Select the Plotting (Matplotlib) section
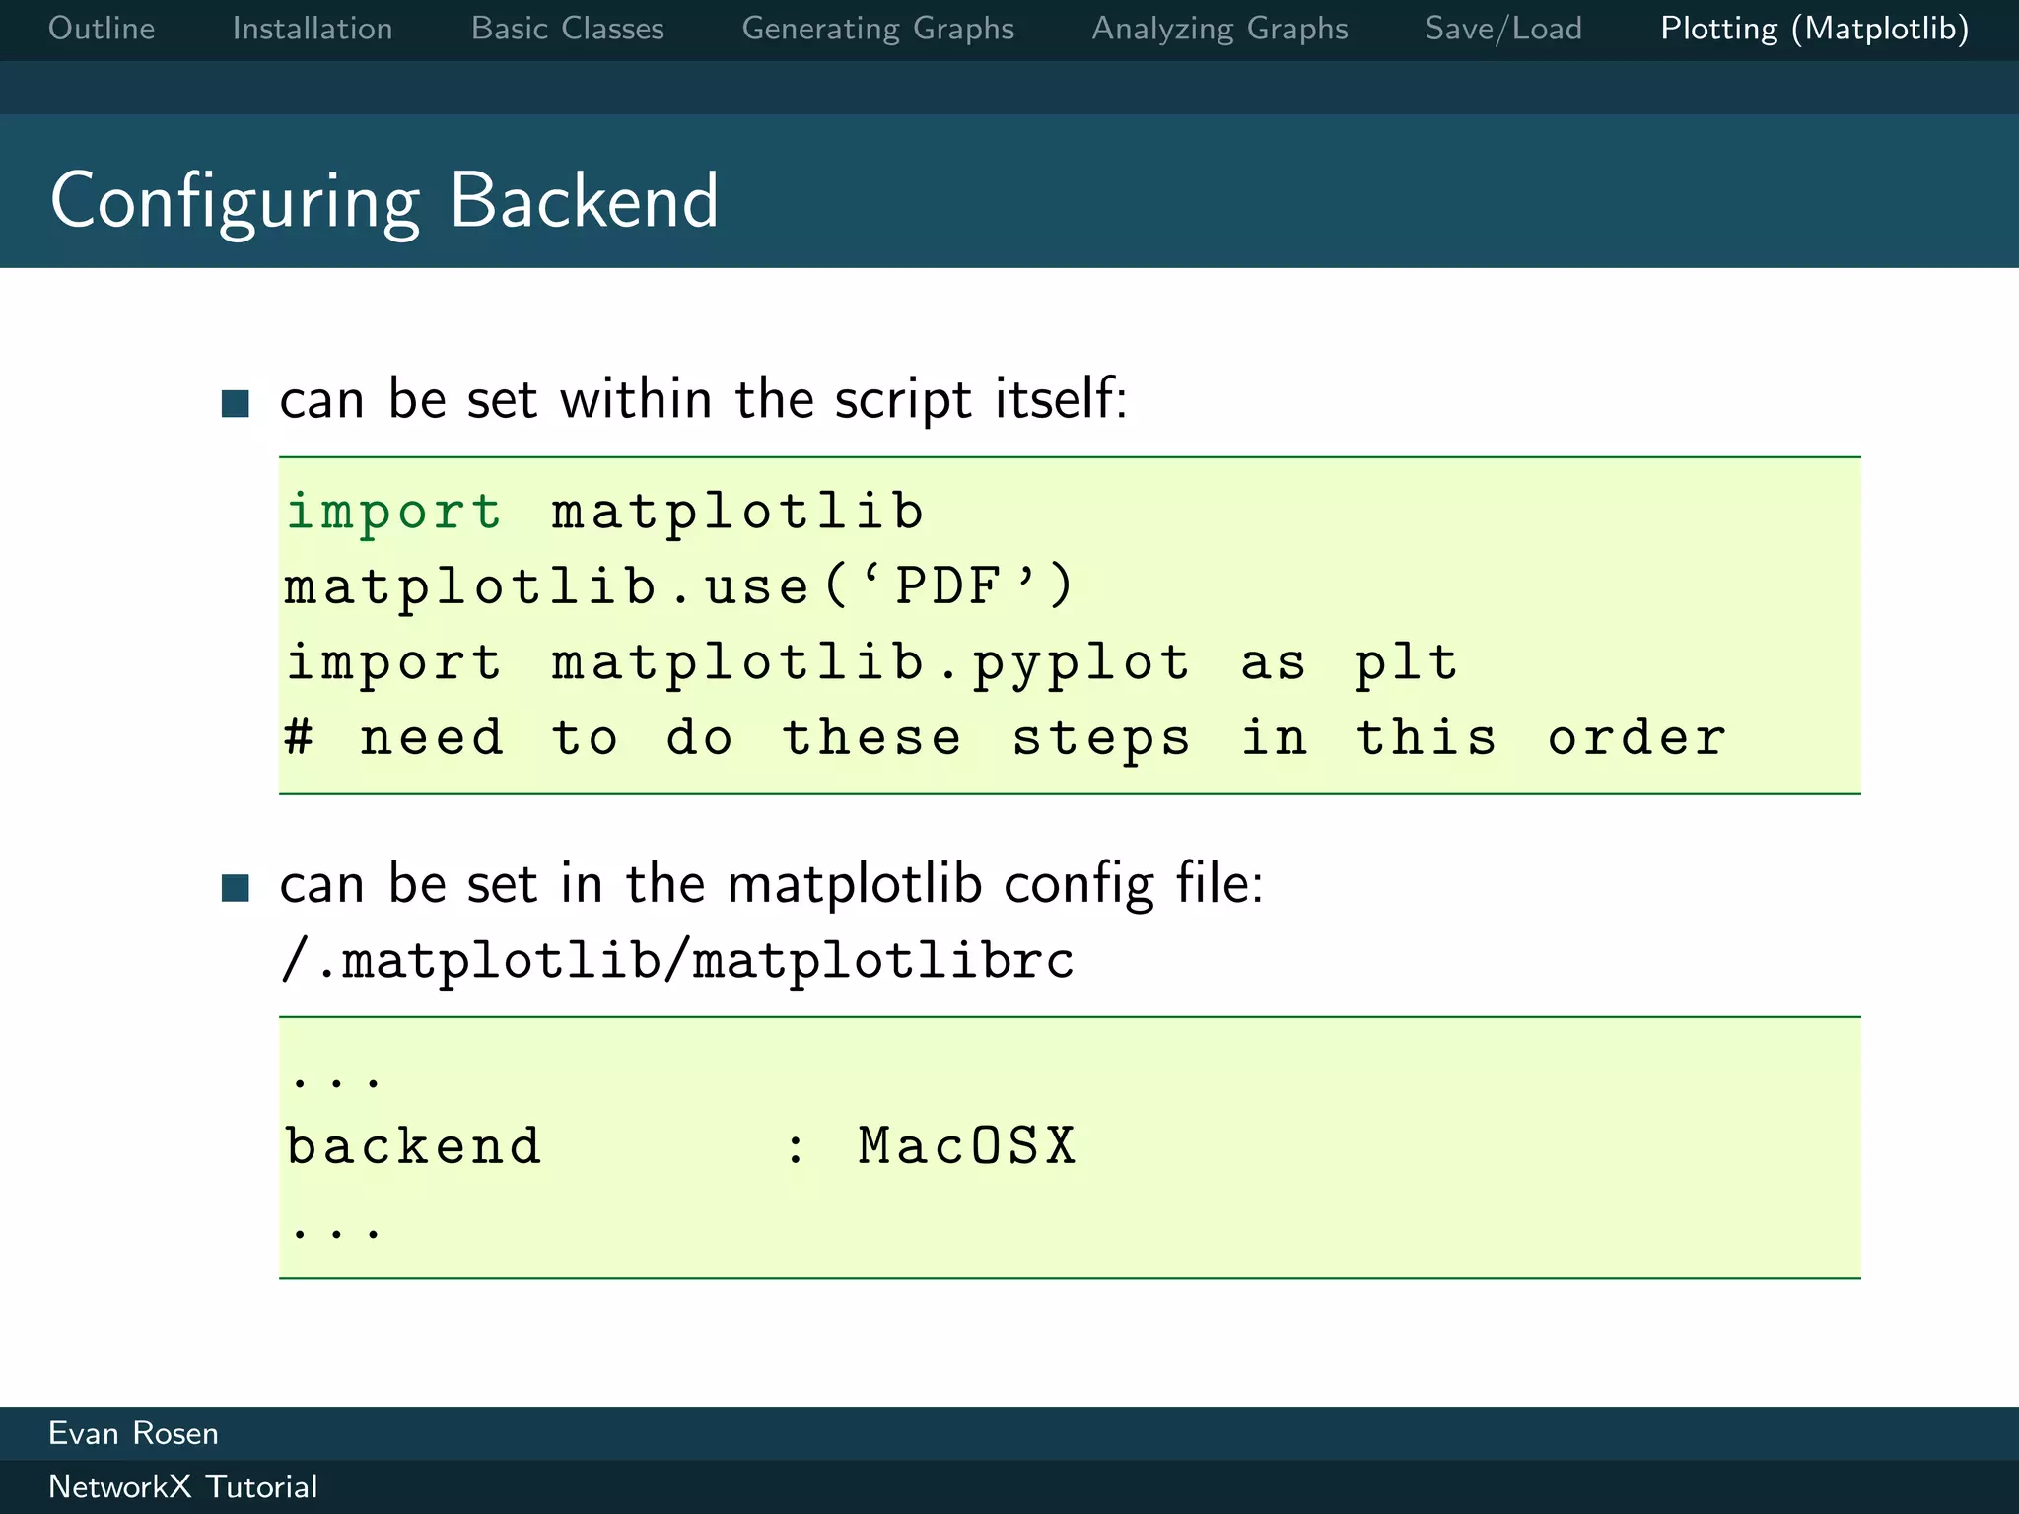 click(x=1815, y=29)
